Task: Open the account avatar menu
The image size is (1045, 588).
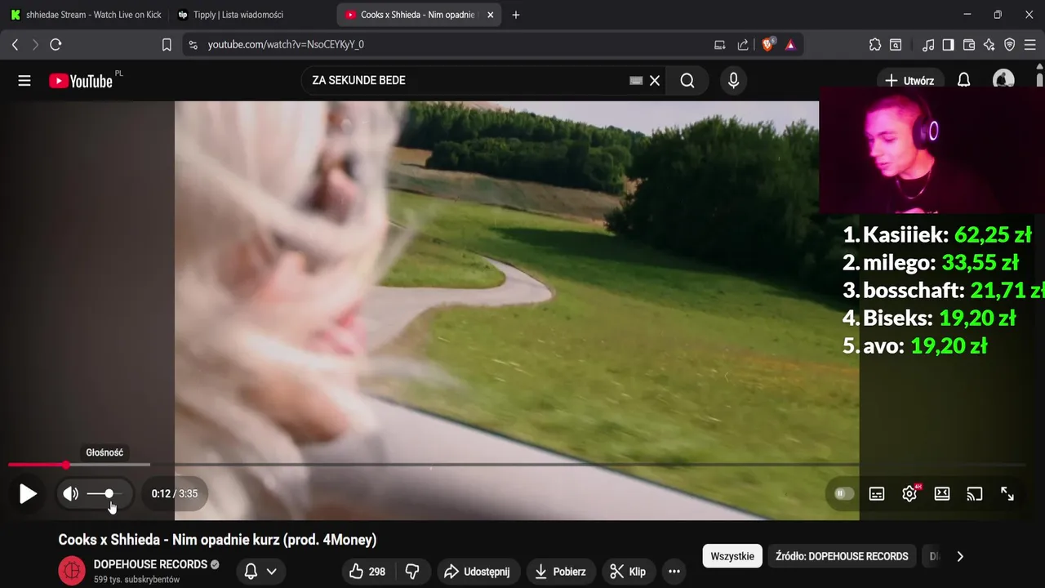Action: [x=1003, y=80]
